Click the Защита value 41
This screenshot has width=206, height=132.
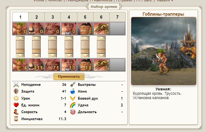(x=64, y=91)
